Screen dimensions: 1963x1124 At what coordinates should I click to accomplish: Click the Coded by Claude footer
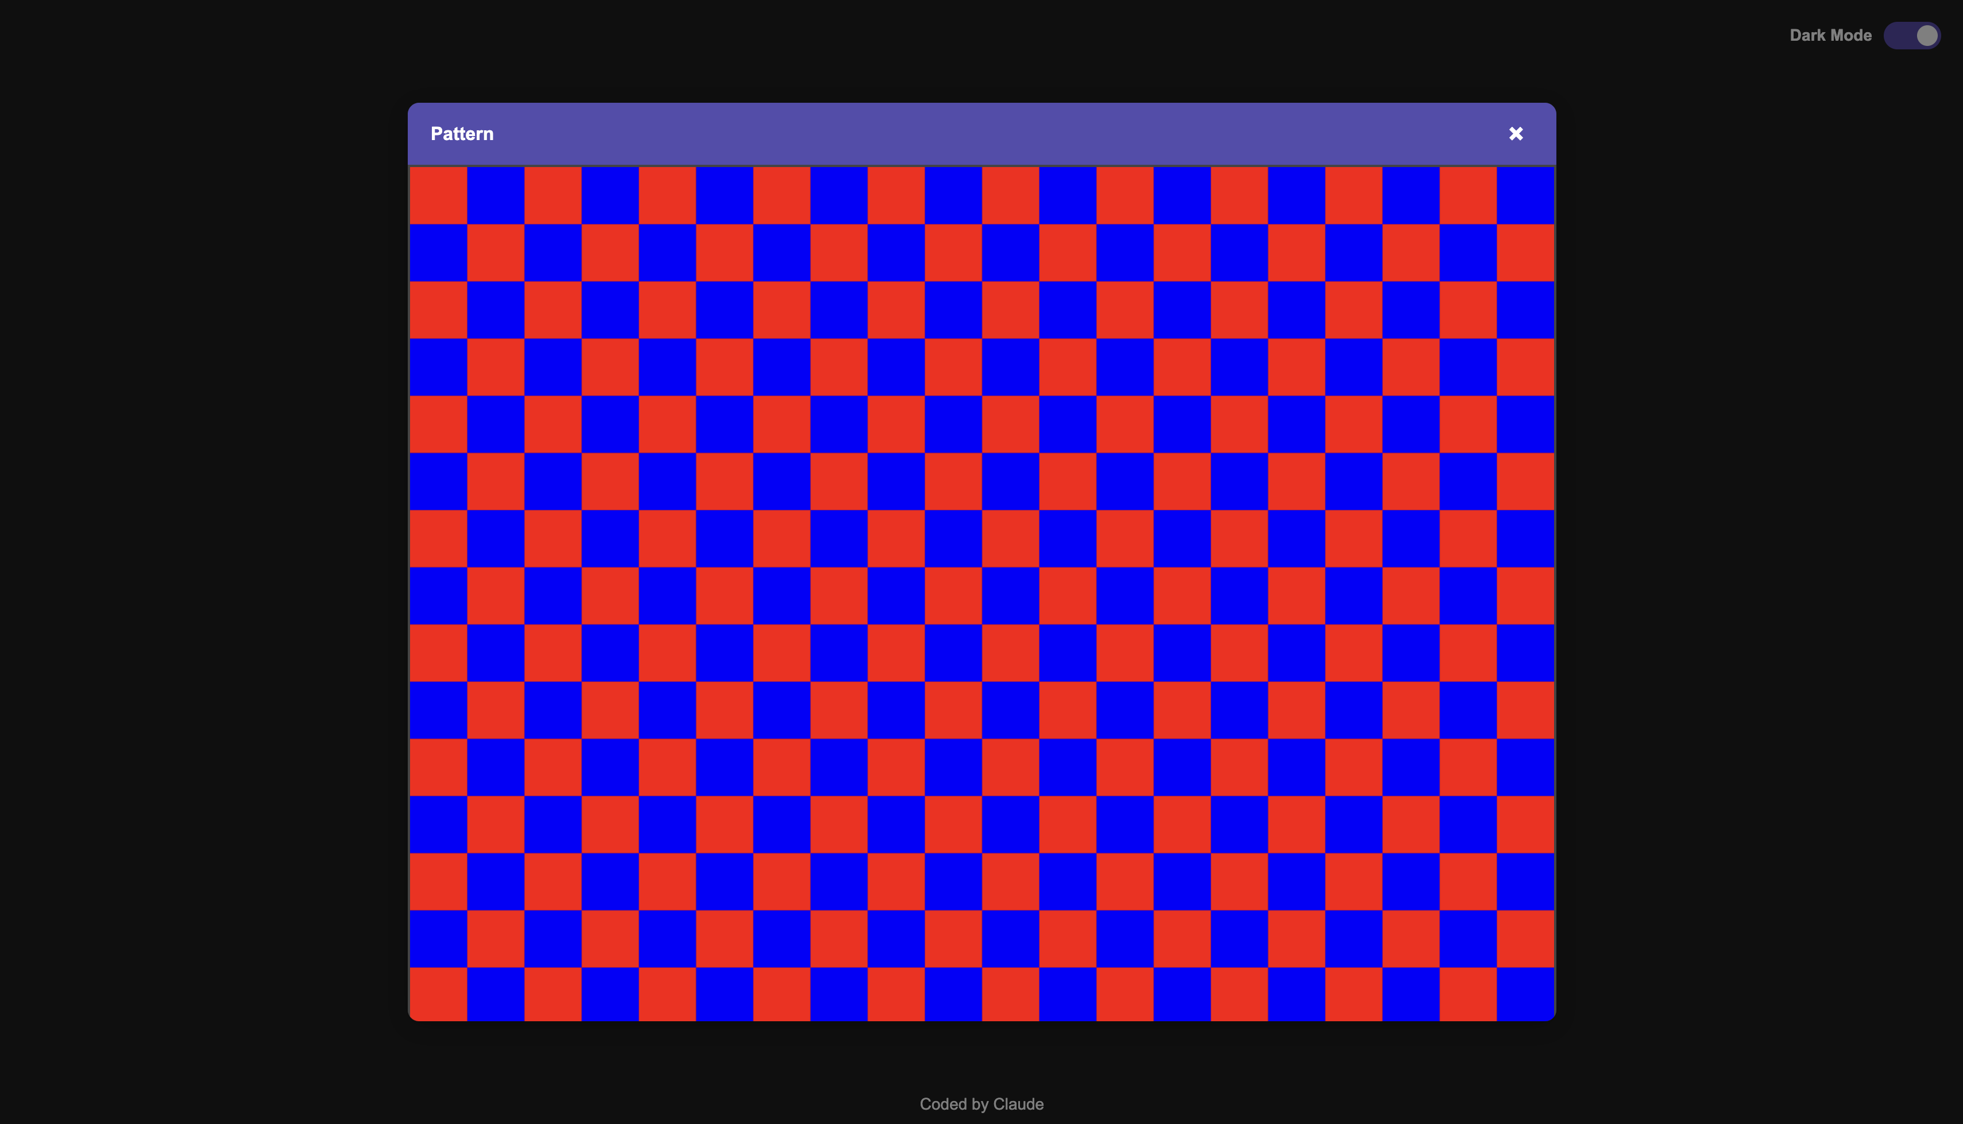click(981, 1104)
